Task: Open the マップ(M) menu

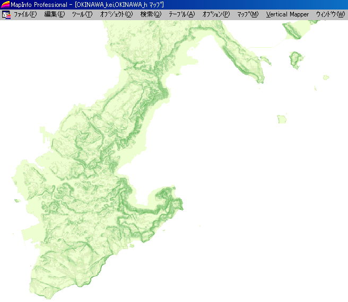Action: 248,14
